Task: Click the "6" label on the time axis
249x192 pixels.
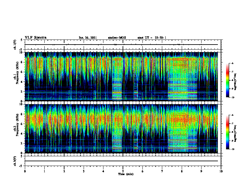Action: point(143,171)
